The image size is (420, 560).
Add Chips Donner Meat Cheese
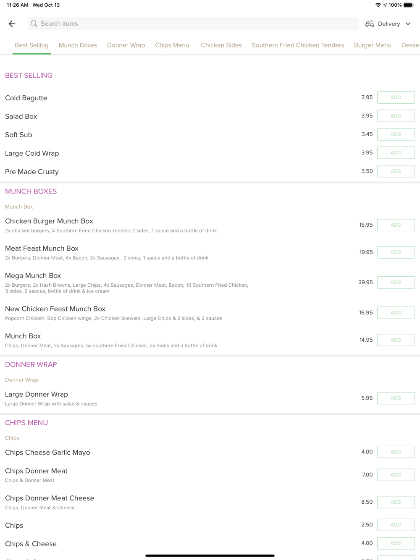click(396, 502)
